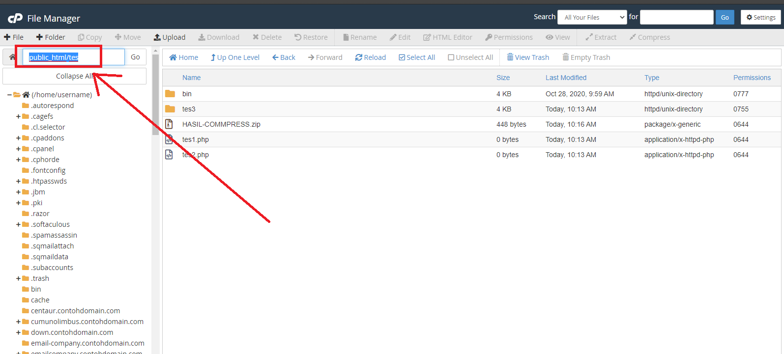The image size is (784, 354).
Task: Click View Trash
Action: click(x=528, y=57)
